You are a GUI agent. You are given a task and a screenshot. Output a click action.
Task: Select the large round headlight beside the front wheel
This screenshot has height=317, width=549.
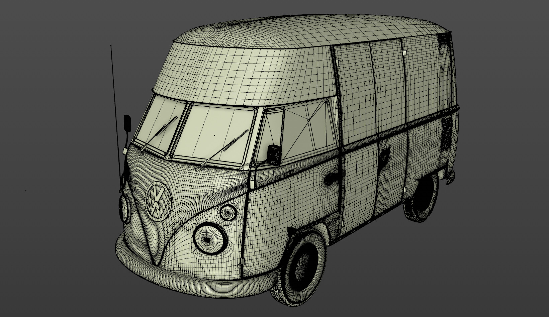(x=210, y=239)
